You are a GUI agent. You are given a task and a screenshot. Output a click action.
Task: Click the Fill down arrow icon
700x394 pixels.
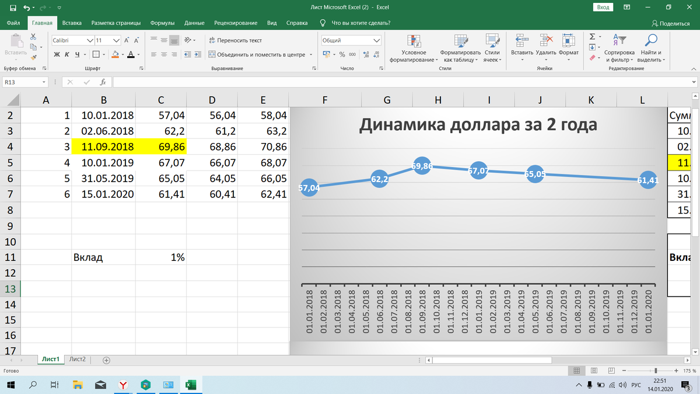pos(592,47)
